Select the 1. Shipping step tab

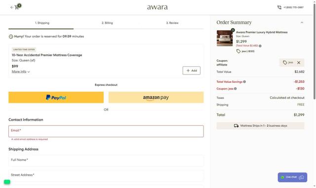coord(42,23)
